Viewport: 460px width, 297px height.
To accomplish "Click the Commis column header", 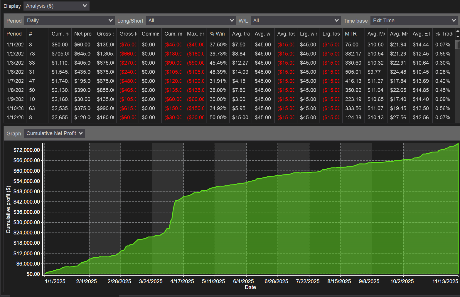I will click(150, 34).
